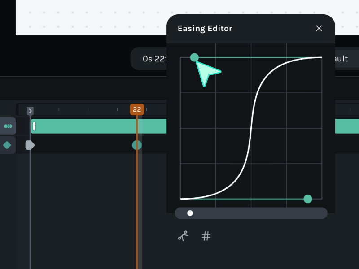Select the top-left bezier control handle
Image resolution: width=359 pixels, height=269 pixels.
194,57
